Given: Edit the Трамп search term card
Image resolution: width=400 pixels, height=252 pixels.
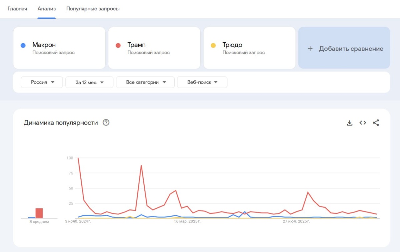Looking at the screenshot, I should (x=154, y=48).
